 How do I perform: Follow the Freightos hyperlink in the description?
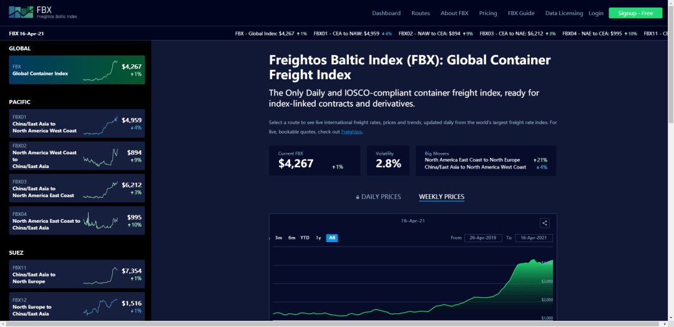(x=351, y=132)
